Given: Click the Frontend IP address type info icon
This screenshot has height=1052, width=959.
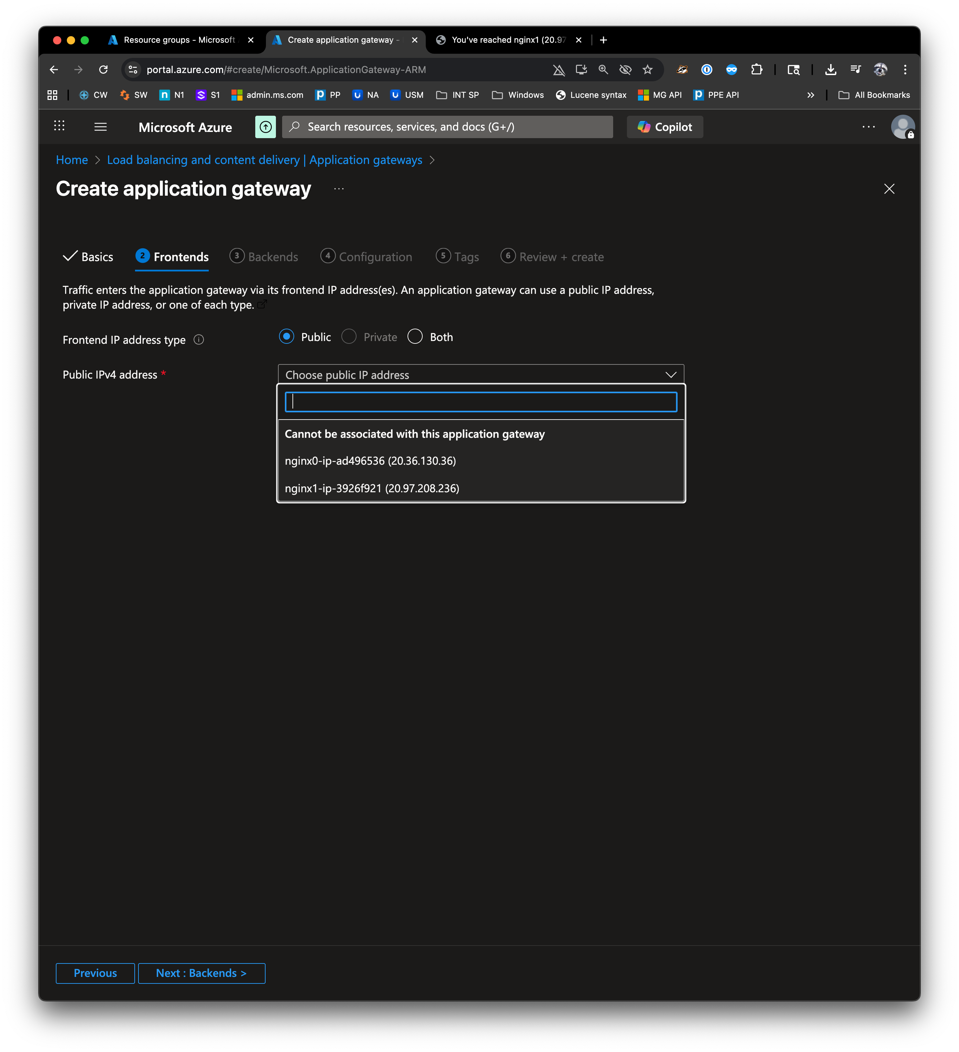Looking at the screenshot, I should point(199,340).
